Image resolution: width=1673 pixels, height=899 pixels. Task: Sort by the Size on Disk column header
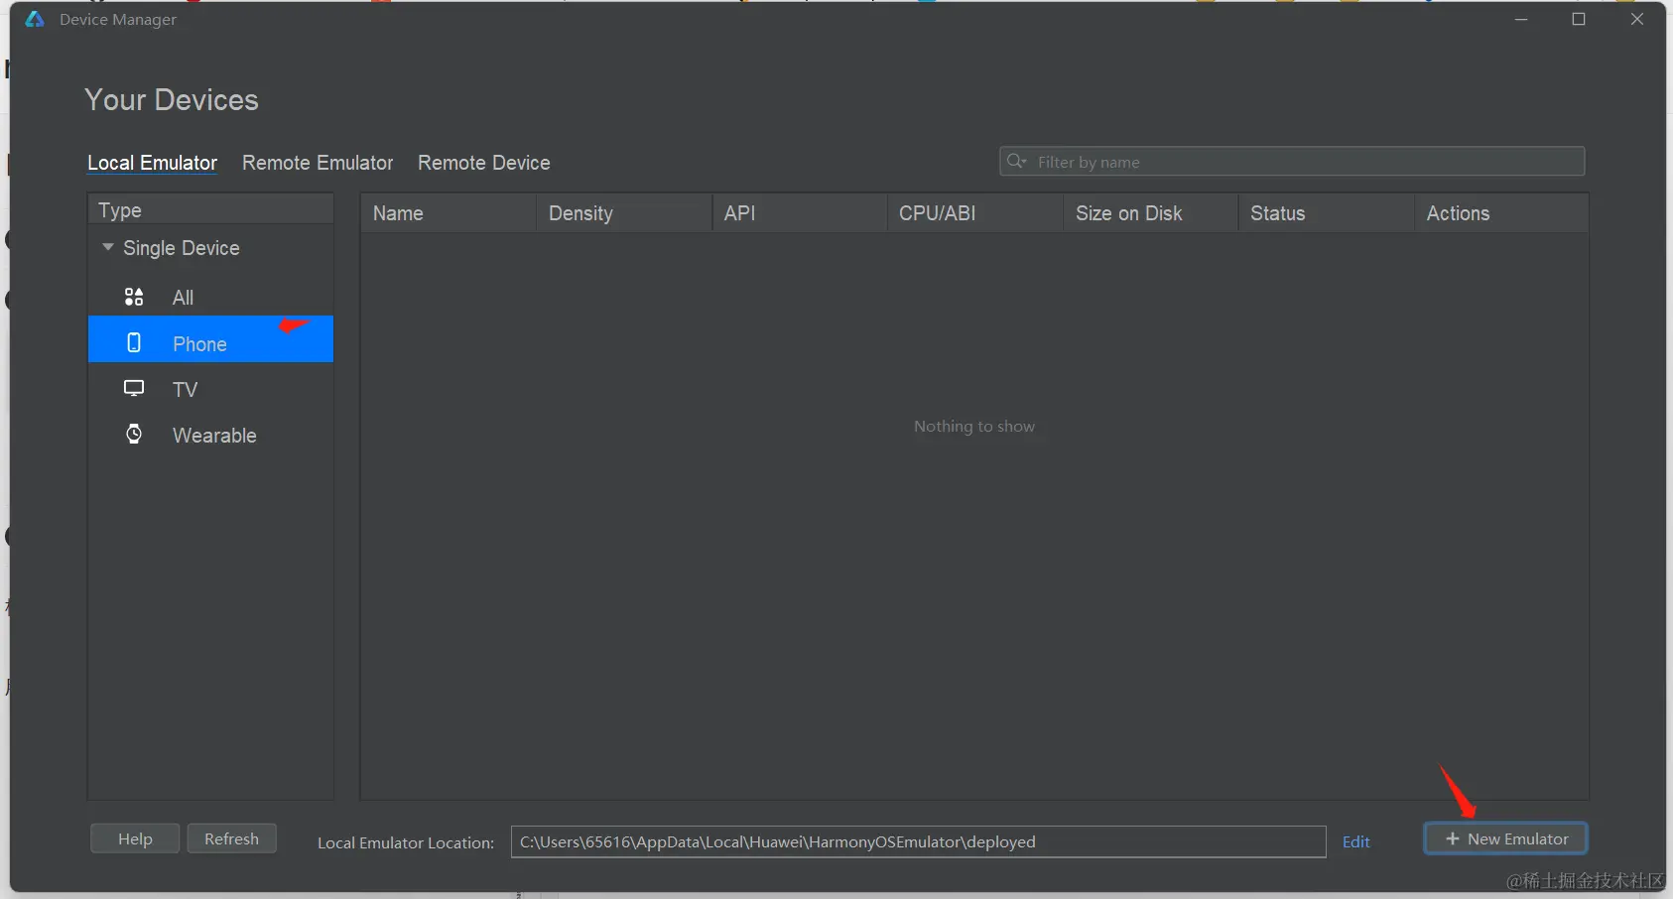click(x=1151, y=213)
